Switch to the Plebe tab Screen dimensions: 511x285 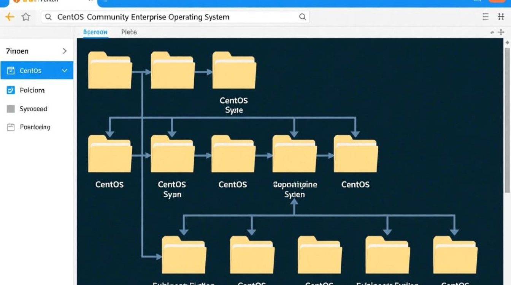129,32
